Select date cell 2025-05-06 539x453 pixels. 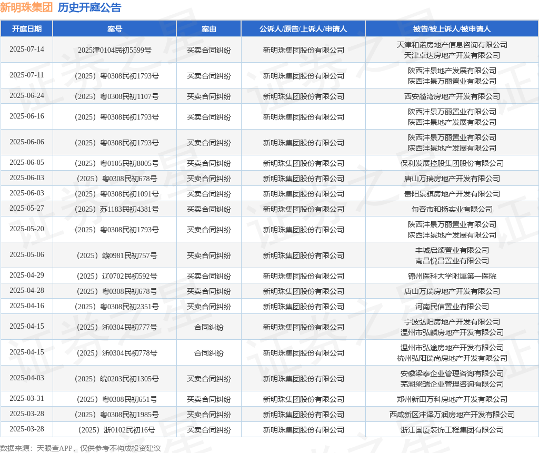(x=27, y=254)
